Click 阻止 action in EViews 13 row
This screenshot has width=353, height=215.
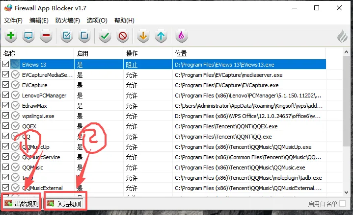(132, 65)
